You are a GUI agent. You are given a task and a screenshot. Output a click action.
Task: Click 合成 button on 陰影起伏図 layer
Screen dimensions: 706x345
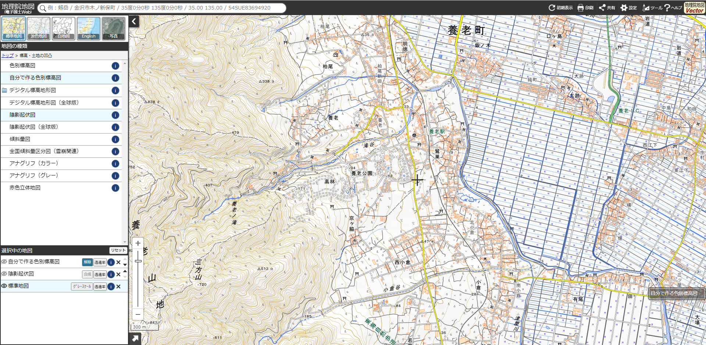click(x=87, y=274)
